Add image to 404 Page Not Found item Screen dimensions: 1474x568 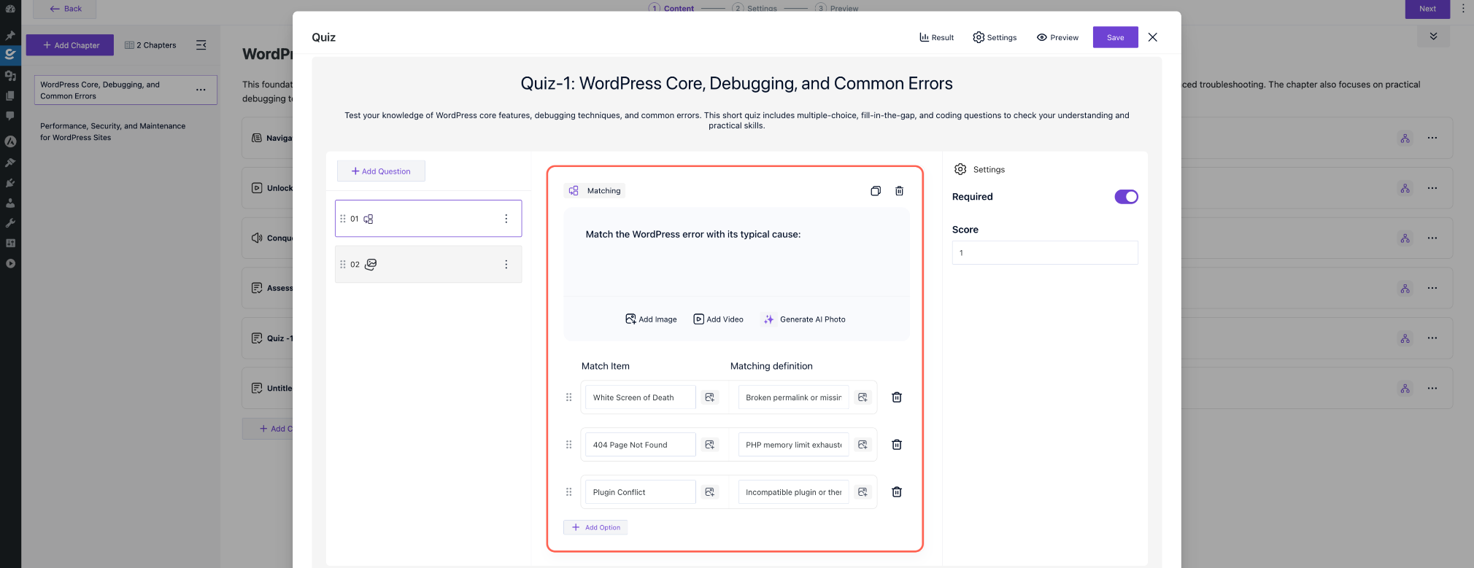tap(710, 445)
